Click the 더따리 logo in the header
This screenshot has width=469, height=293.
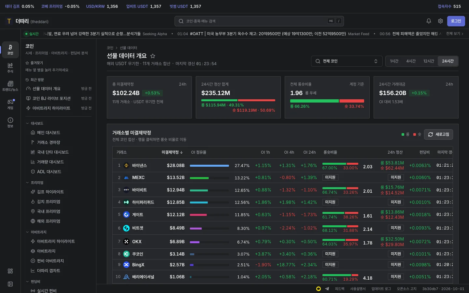[27, 21]
